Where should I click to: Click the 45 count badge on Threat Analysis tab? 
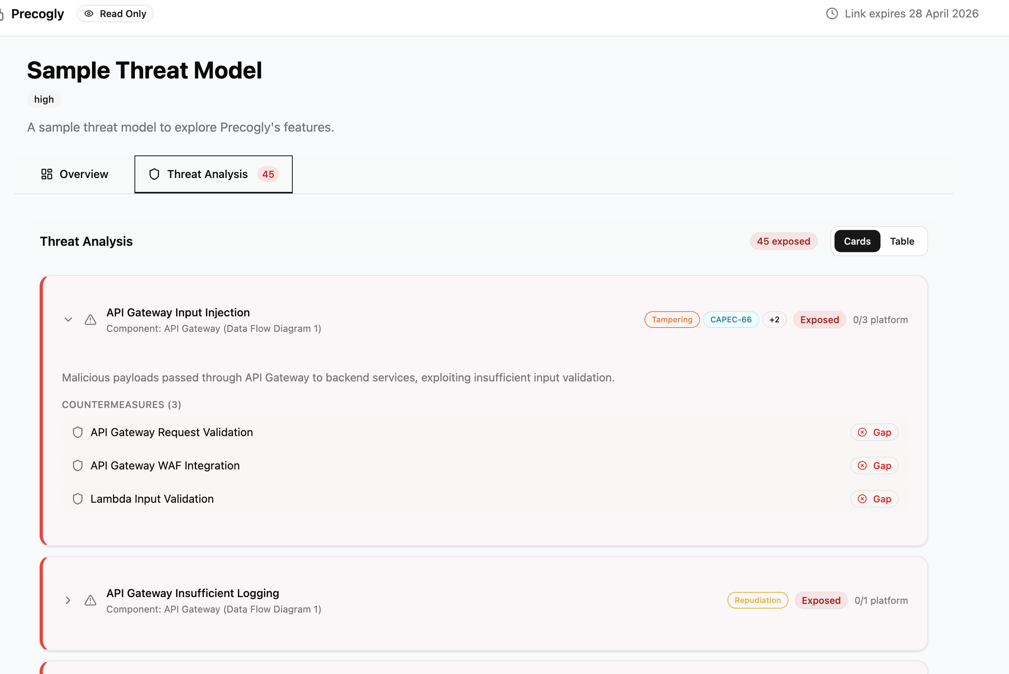point(268,174)
